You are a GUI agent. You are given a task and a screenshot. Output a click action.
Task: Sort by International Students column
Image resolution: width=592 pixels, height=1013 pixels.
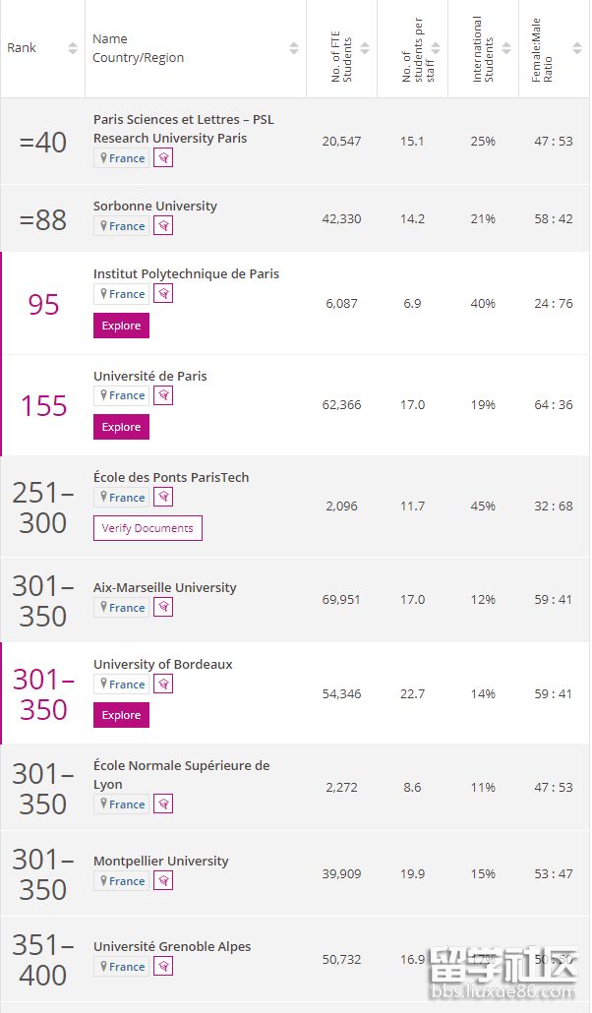click(505, 48)
